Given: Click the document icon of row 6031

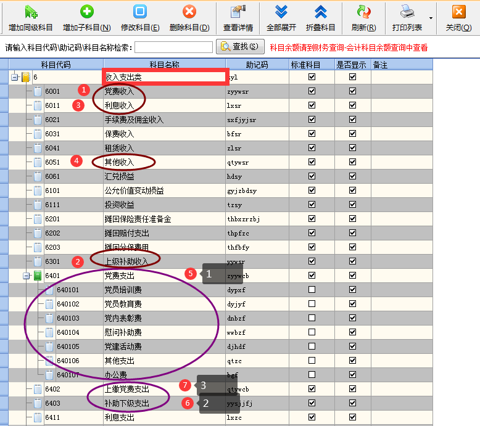Looking at the screenshot, I should point(38,134).
